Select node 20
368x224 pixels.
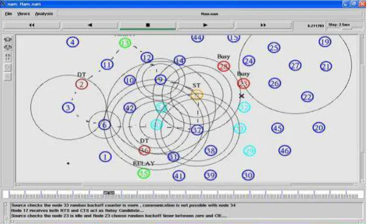point(319,128)
